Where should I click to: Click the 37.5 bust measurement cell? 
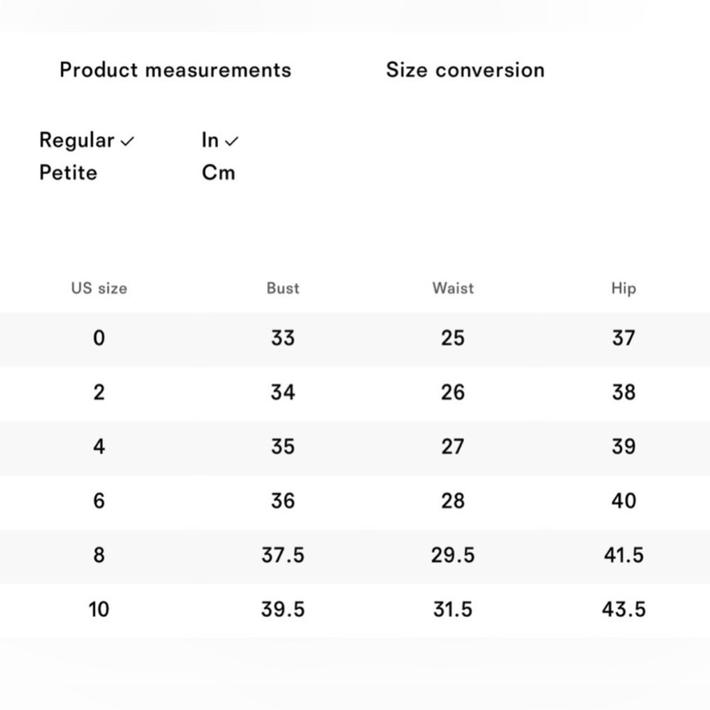click(x=283, y=555)
